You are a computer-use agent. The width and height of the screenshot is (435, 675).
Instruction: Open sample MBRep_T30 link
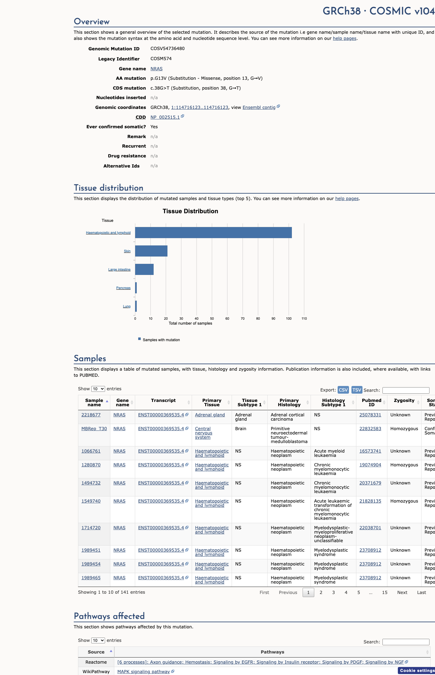pyautogui.click(x=94, y=429)
